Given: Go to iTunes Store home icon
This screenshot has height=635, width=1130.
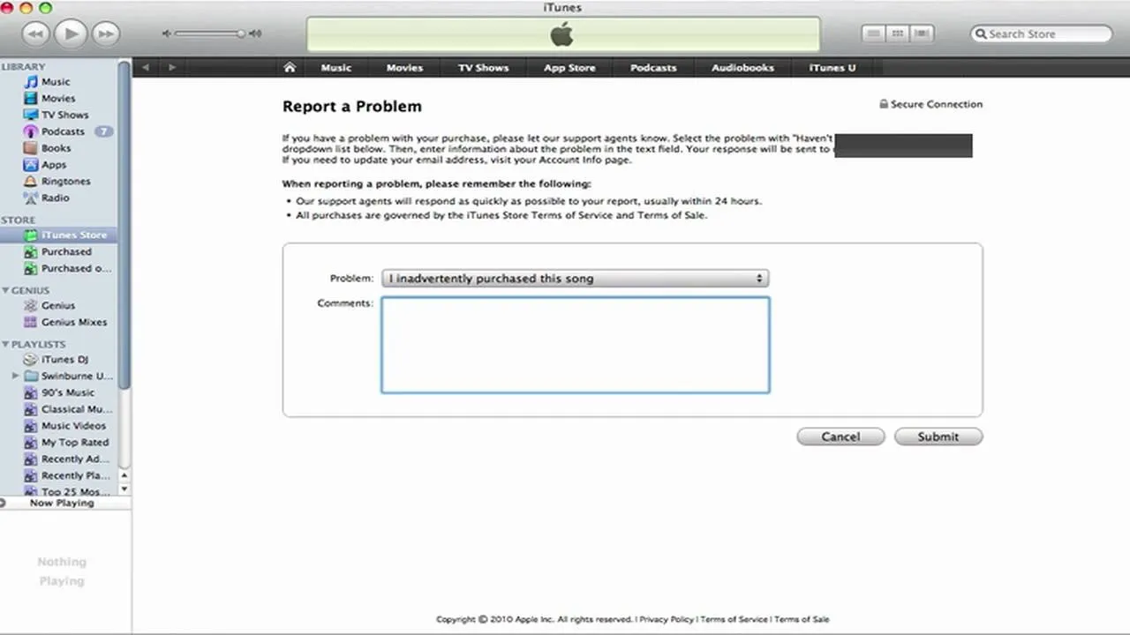Looking at the screenshot, I should pyautogui.click(x=289, y=67).
